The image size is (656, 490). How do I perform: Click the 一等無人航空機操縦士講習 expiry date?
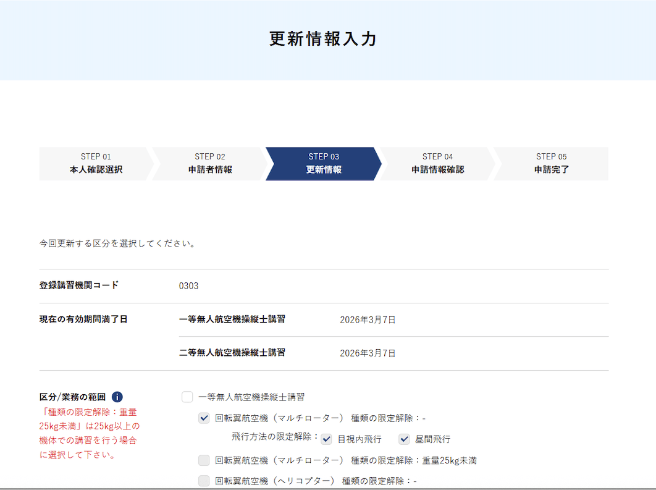(368, 320)
